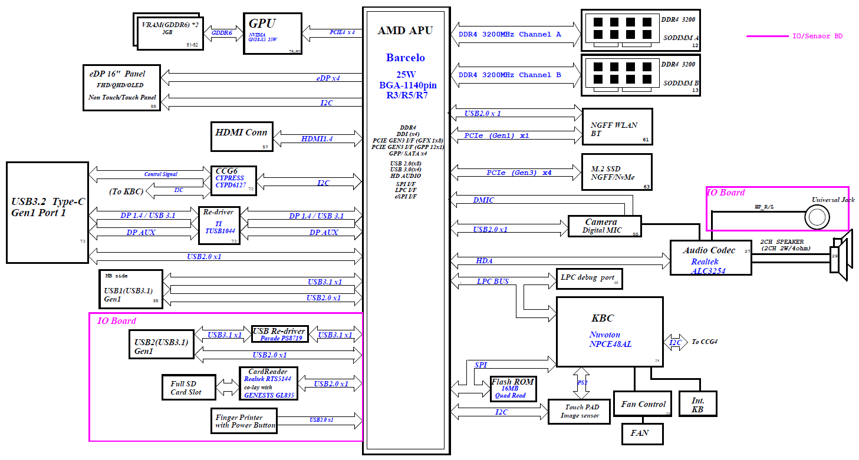Click the USB3.2 Type-C Gen1 Port 1 block
859x460 pixels.
47,212
